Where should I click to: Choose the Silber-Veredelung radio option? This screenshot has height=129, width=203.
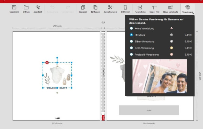tap(131, 41)
